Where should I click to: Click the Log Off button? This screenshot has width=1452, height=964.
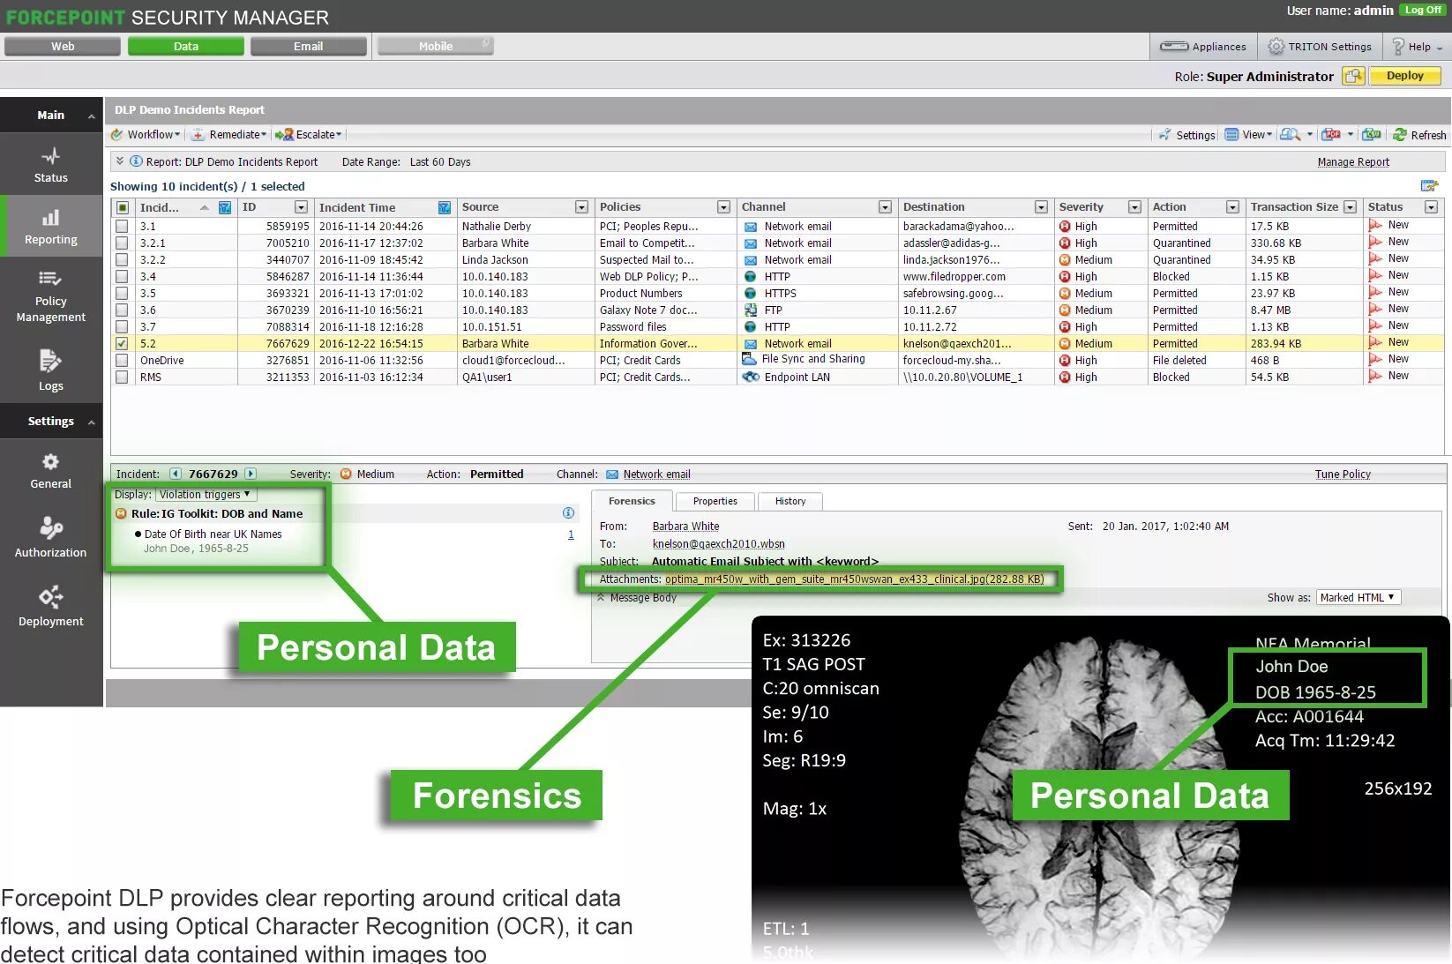click(1423, 11)
